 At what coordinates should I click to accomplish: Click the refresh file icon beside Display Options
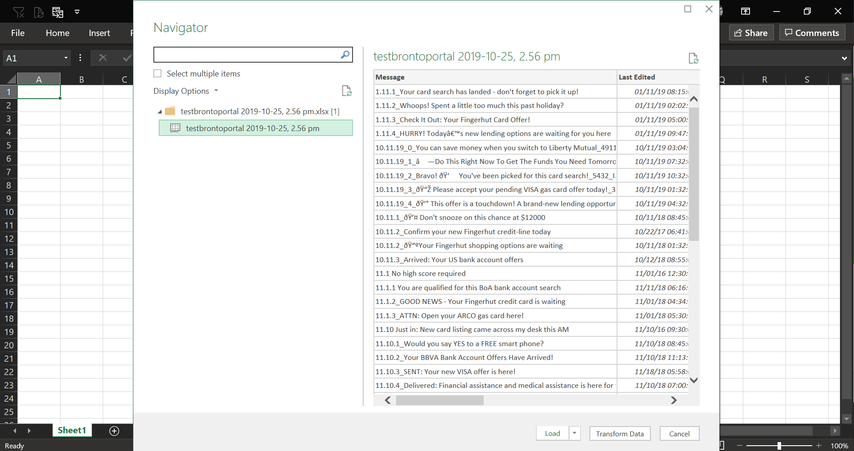[347, 91]
